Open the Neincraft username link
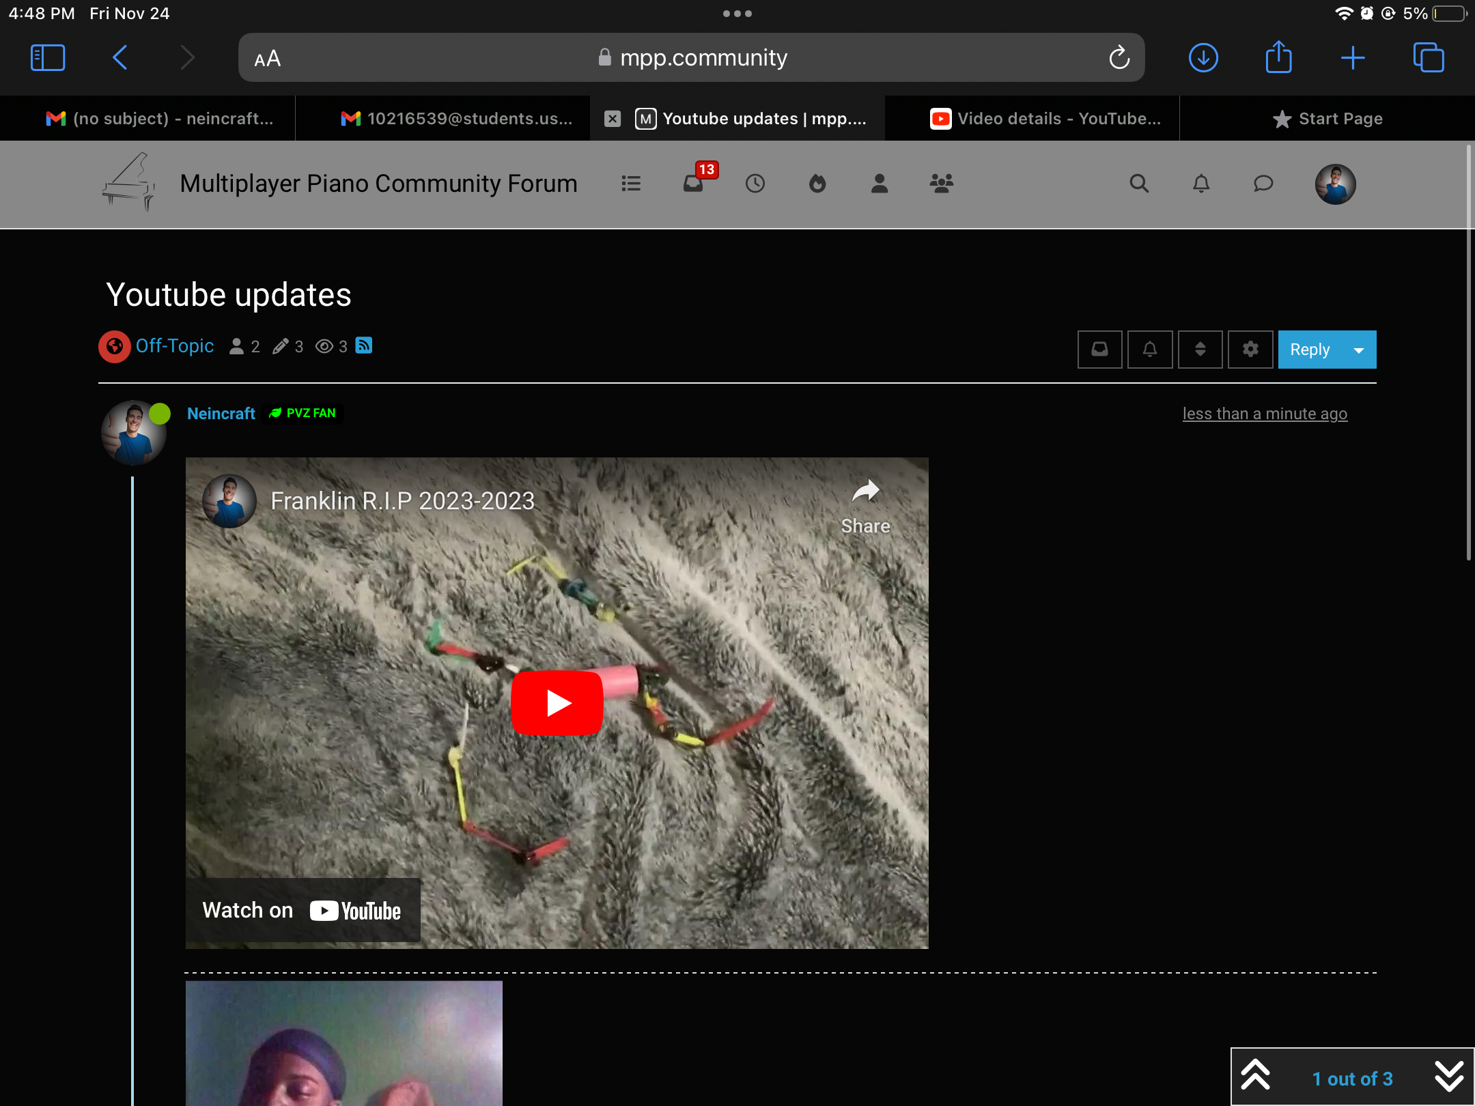The width and height of the screenshot is (1475, 1106). click(x=221, y=414)
